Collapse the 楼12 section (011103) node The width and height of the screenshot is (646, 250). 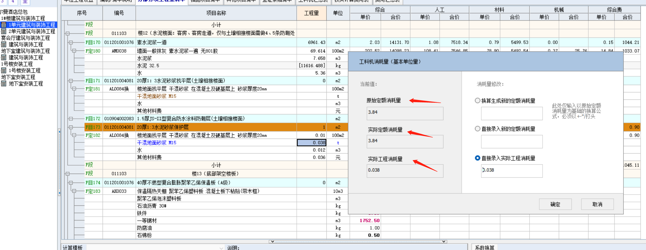(x=68, y=33)
